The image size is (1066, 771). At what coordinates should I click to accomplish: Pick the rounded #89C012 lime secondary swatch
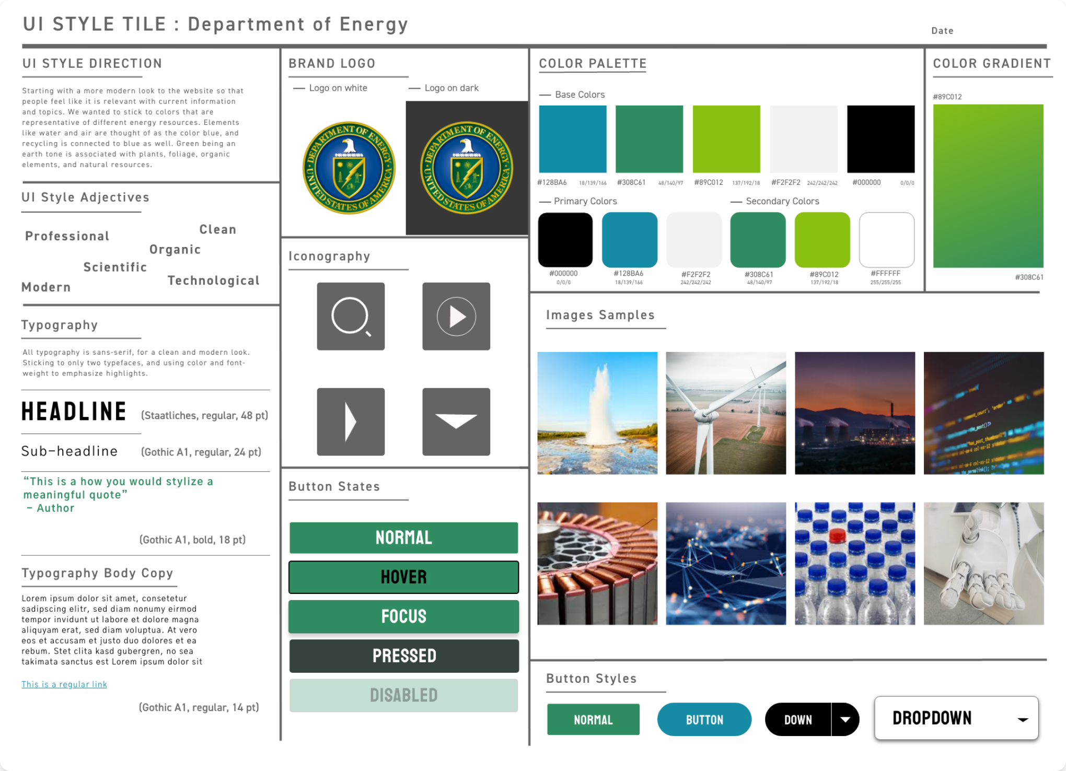(x=822, y=240)
